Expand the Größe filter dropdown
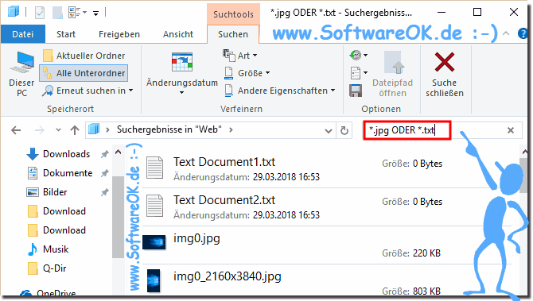 [x=247, y=73]
